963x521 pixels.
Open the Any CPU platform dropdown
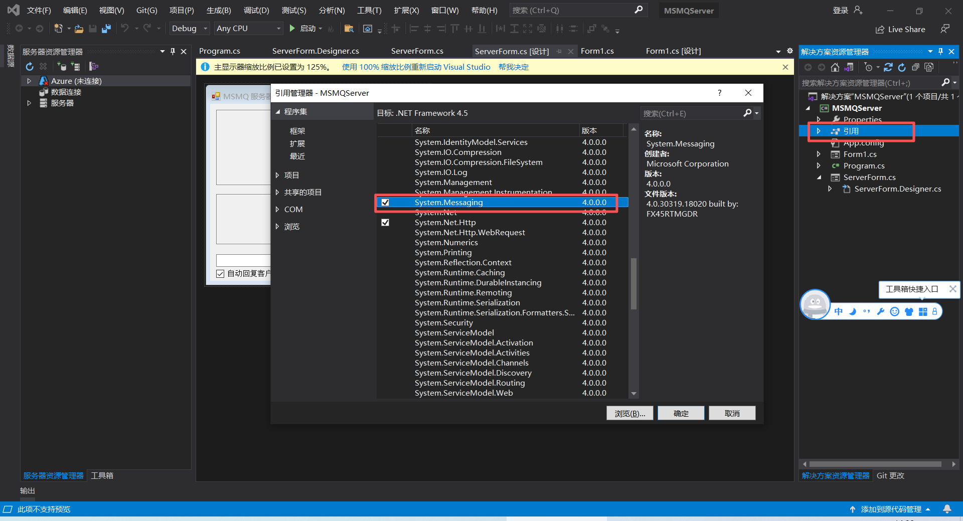tap(248, 29)
